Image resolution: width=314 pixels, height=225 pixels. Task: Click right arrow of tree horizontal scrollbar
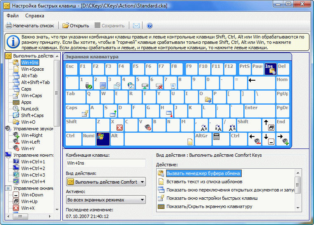(50, 216)
